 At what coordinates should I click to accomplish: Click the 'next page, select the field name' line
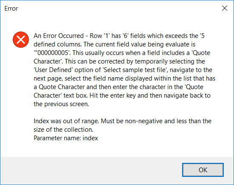[125, 78]
